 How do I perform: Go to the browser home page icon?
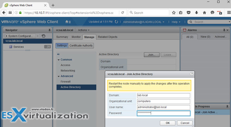(204, 12)
